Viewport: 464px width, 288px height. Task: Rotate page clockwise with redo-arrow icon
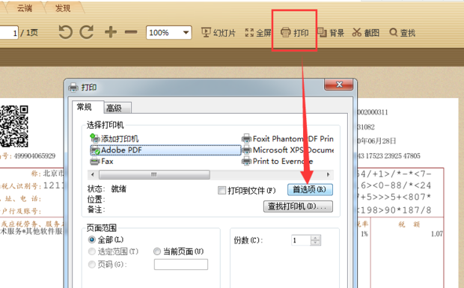87,32
